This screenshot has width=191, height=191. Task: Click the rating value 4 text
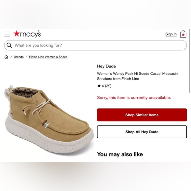click(x=103, y=86)
